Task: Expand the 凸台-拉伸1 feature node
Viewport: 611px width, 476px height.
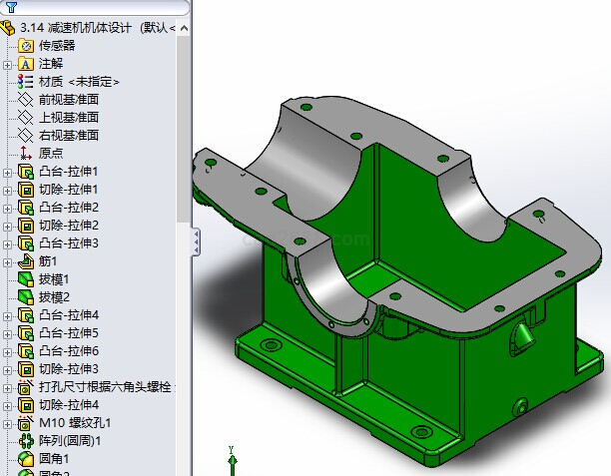Action: [8, 172]
